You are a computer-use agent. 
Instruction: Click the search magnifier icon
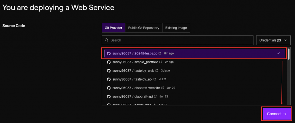(x=107, y=40)
